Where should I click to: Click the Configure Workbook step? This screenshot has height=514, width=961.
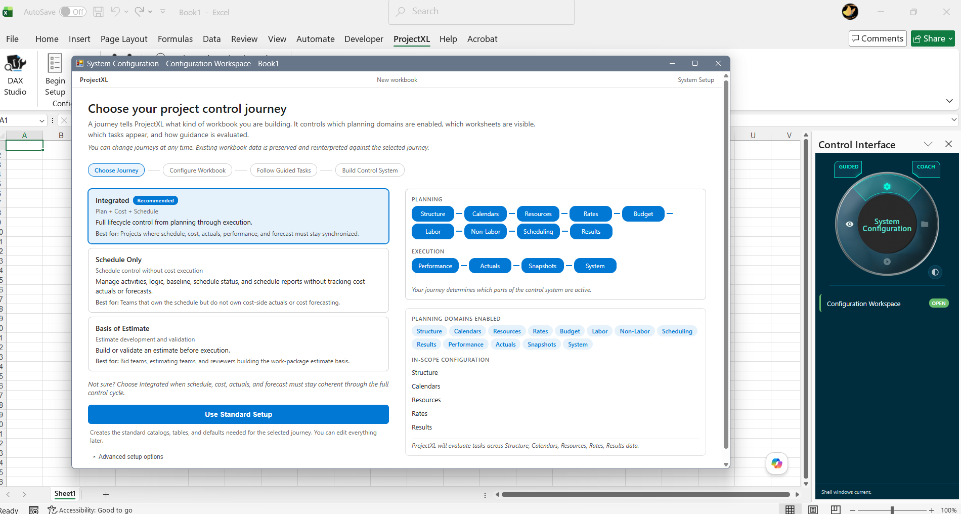point(198,170)
